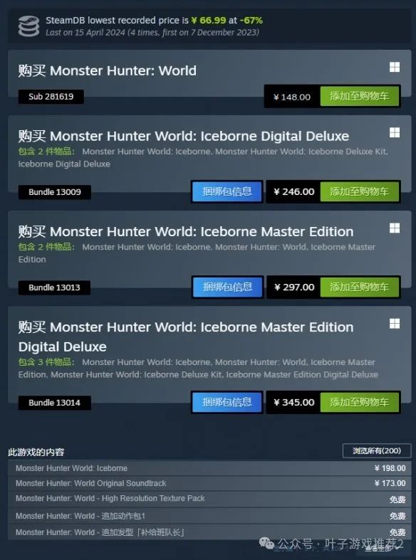Add the ¥345.00 Master Edition Digital Deluxe to cart
Screen dimensions: 416x560
pyautogui.click(x=360, y=402)
